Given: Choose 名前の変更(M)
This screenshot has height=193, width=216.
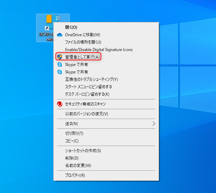Looking at the screenshot, I should click(x=106, y=166).
